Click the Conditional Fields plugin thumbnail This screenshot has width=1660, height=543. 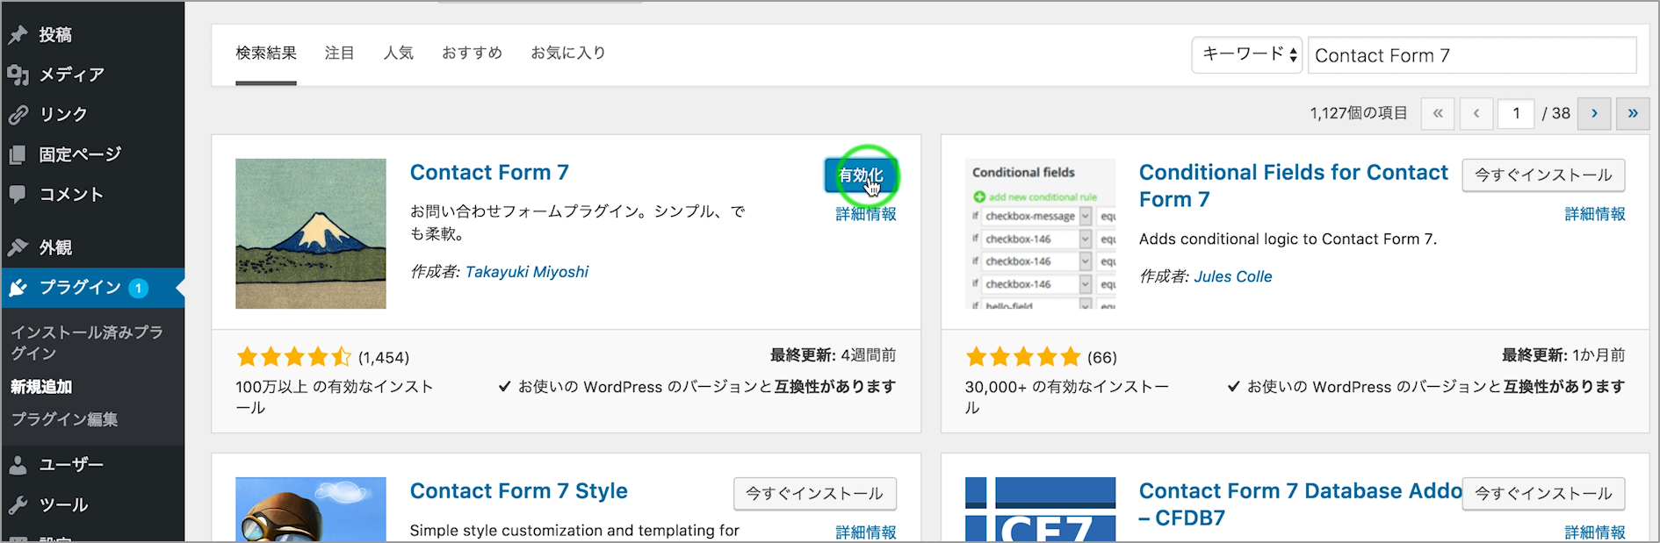[1041, 233]
